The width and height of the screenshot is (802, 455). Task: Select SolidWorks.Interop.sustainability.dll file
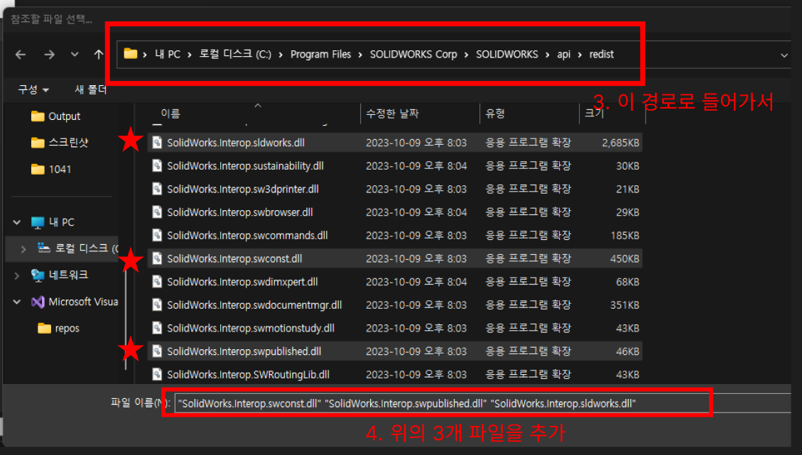(395, 165)
